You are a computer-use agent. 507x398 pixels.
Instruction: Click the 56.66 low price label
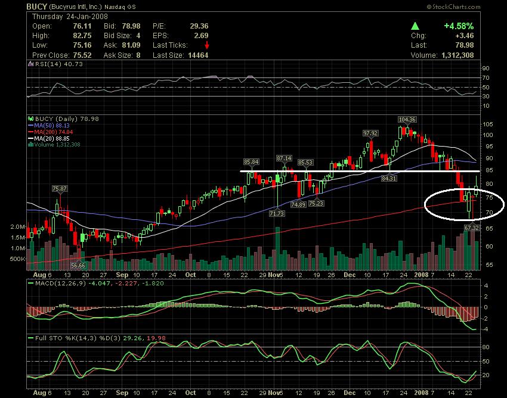click(78, 266)
